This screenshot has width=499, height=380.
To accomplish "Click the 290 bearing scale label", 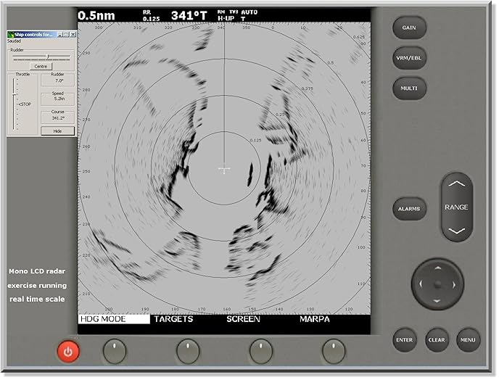I will tap(86, 53).
